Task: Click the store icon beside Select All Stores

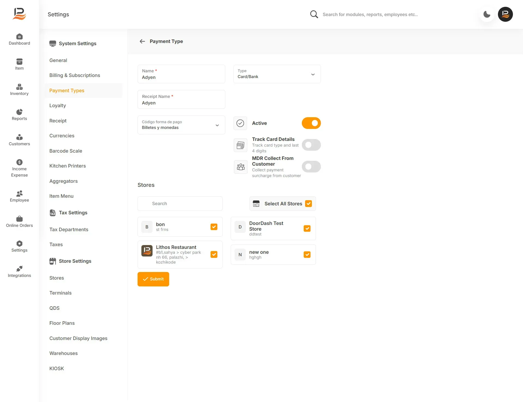Action: pos(256,203)
